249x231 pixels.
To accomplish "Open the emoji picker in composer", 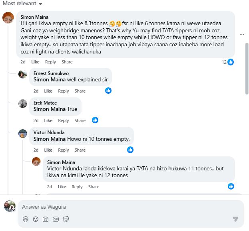I will (36, 219).
